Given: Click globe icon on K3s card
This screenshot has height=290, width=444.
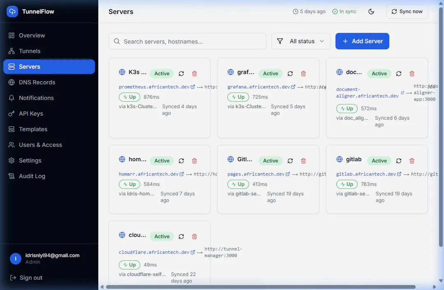Looking at the screenshot, I should (x=122, y=72).
